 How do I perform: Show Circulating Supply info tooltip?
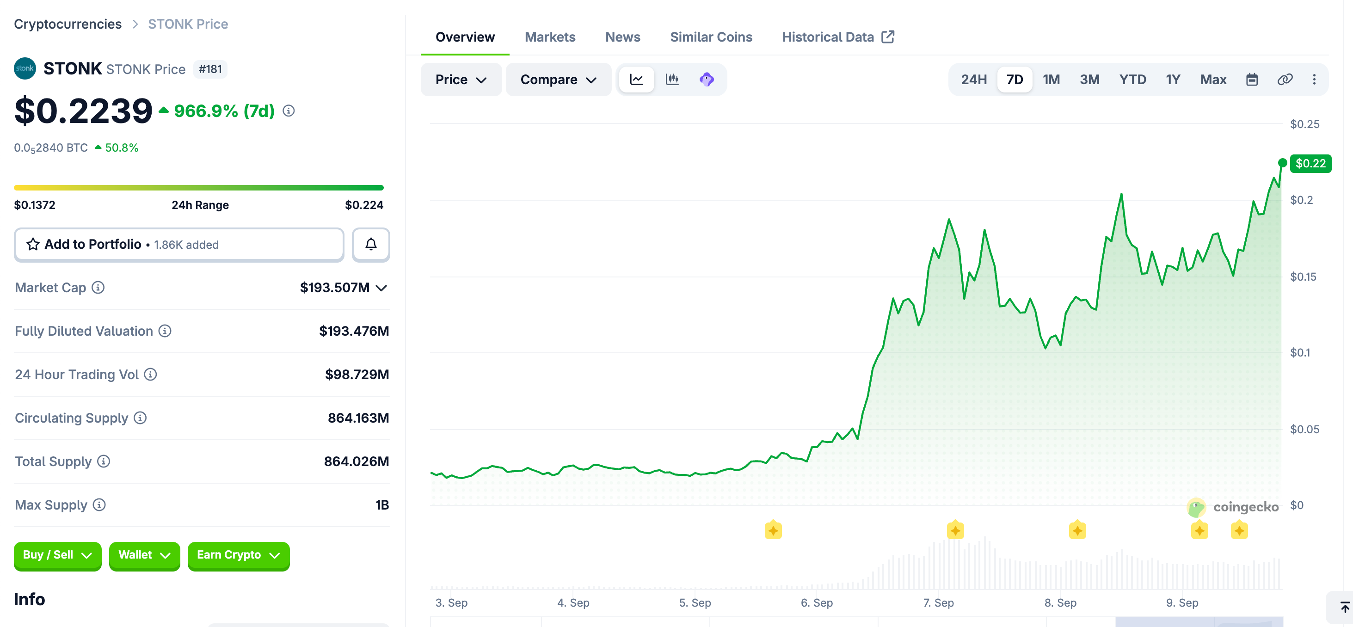tap(140, 418)
